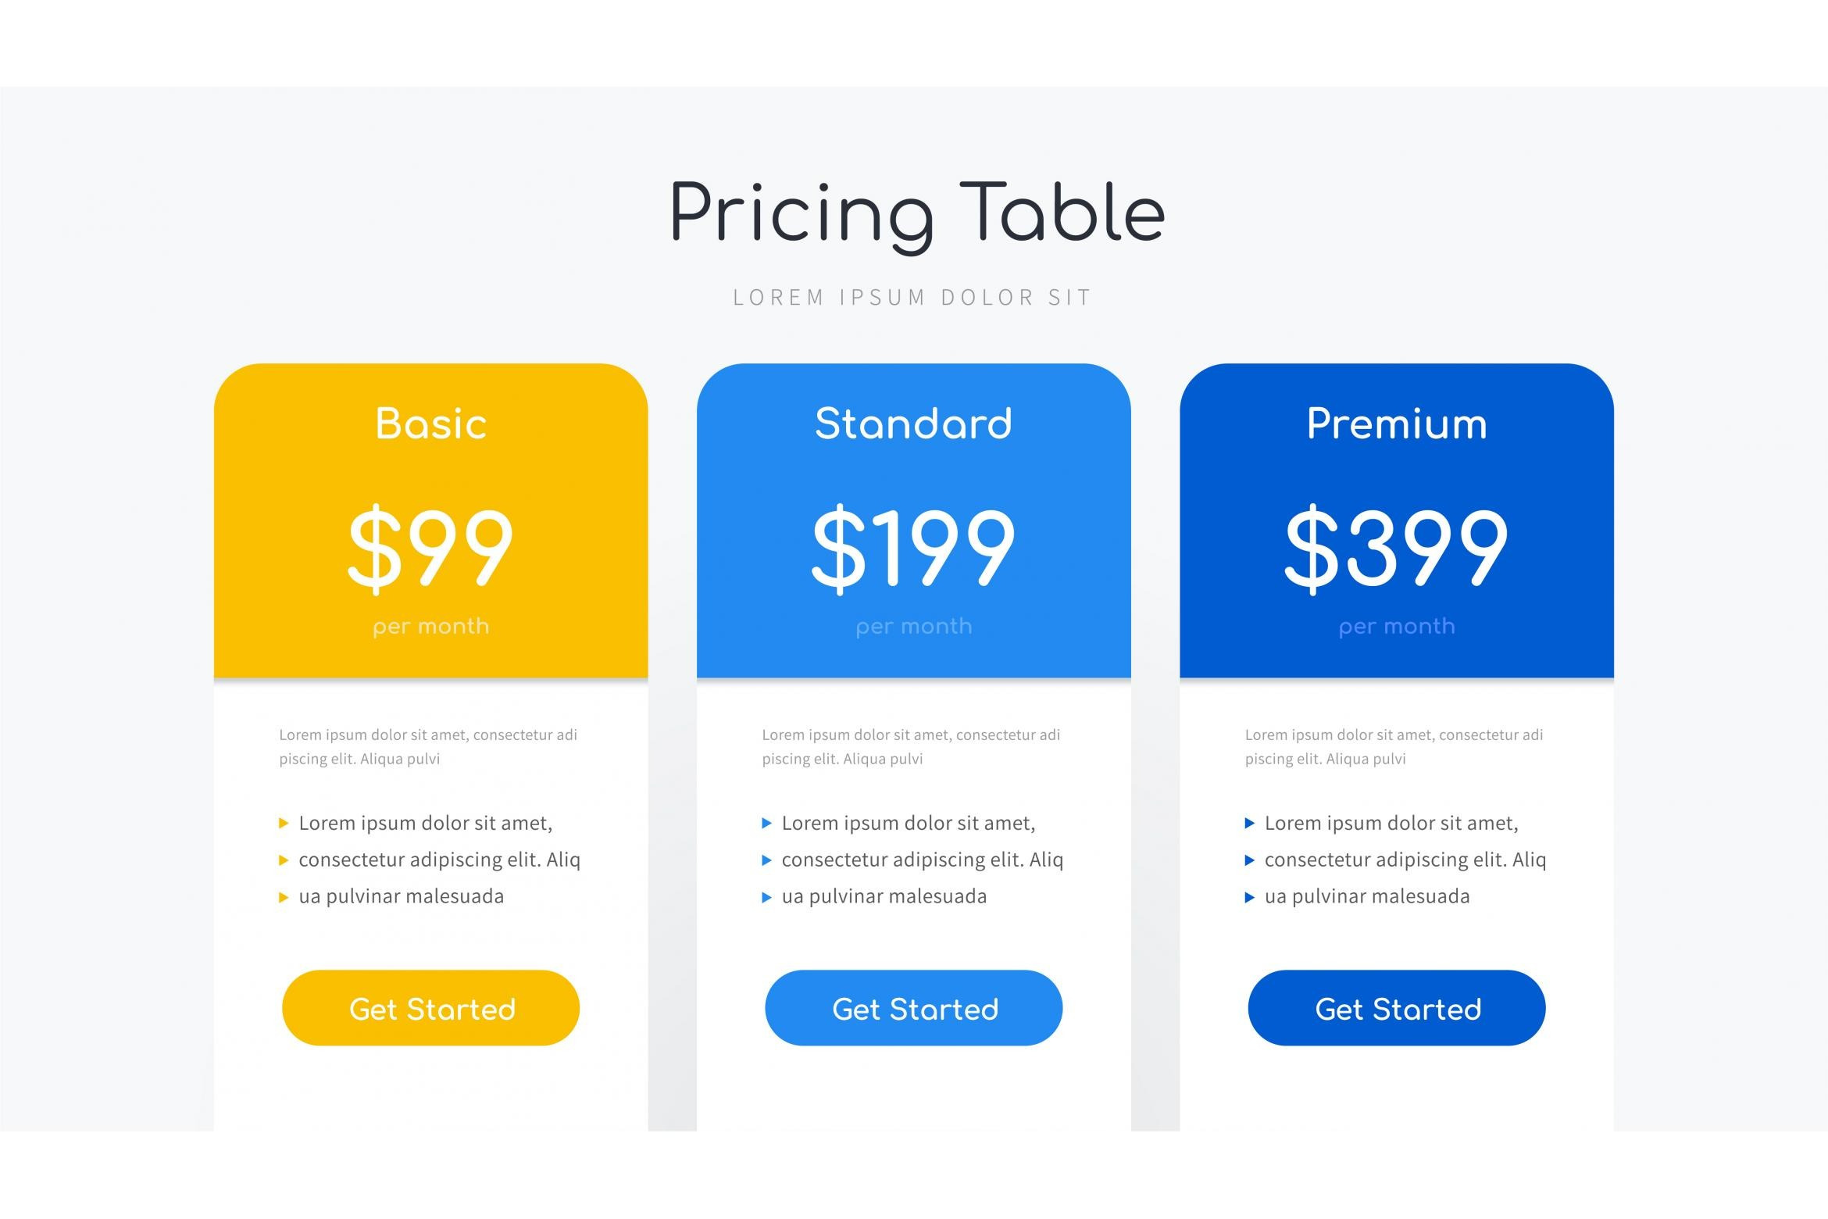Select the Premium plan title

pos(1396,424)
